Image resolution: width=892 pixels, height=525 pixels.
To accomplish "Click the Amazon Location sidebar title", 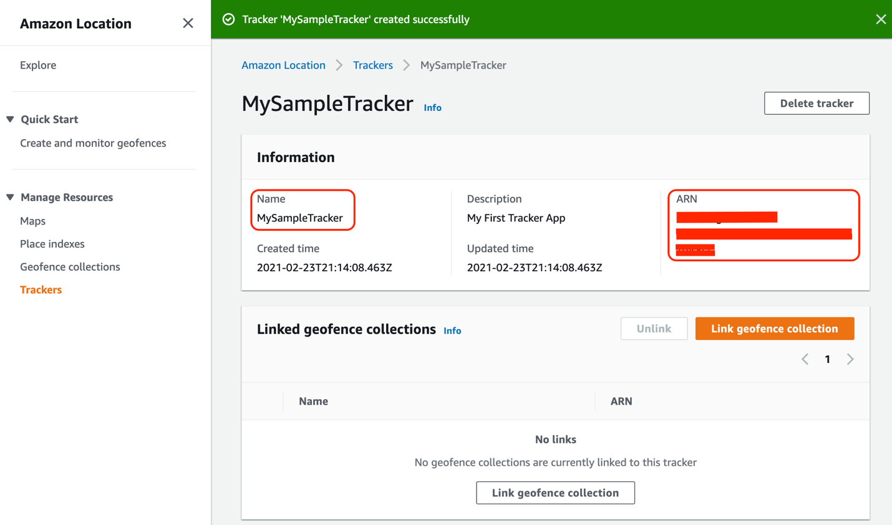I will pos(75,24).
